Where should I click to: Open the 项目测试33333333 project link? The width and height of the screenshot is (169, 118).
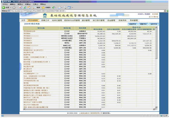tap(31, 45)
